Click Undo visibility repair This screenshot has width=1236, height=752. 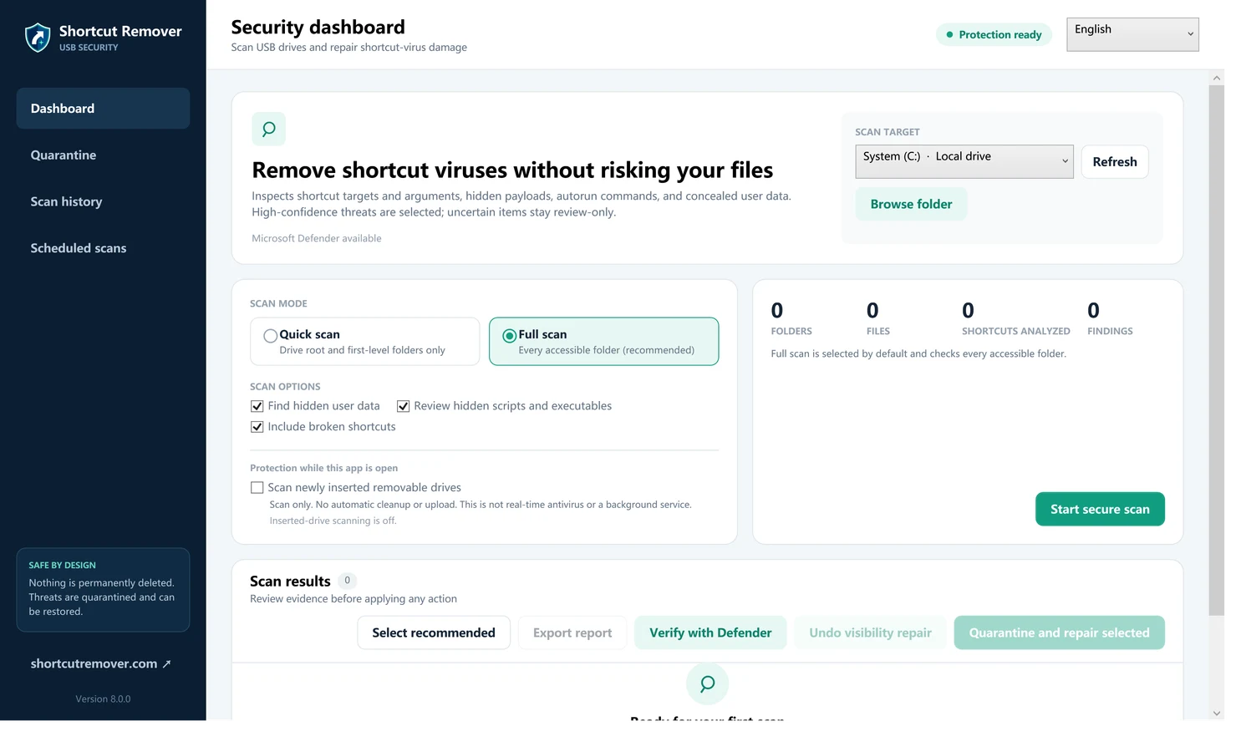point(870,633)
